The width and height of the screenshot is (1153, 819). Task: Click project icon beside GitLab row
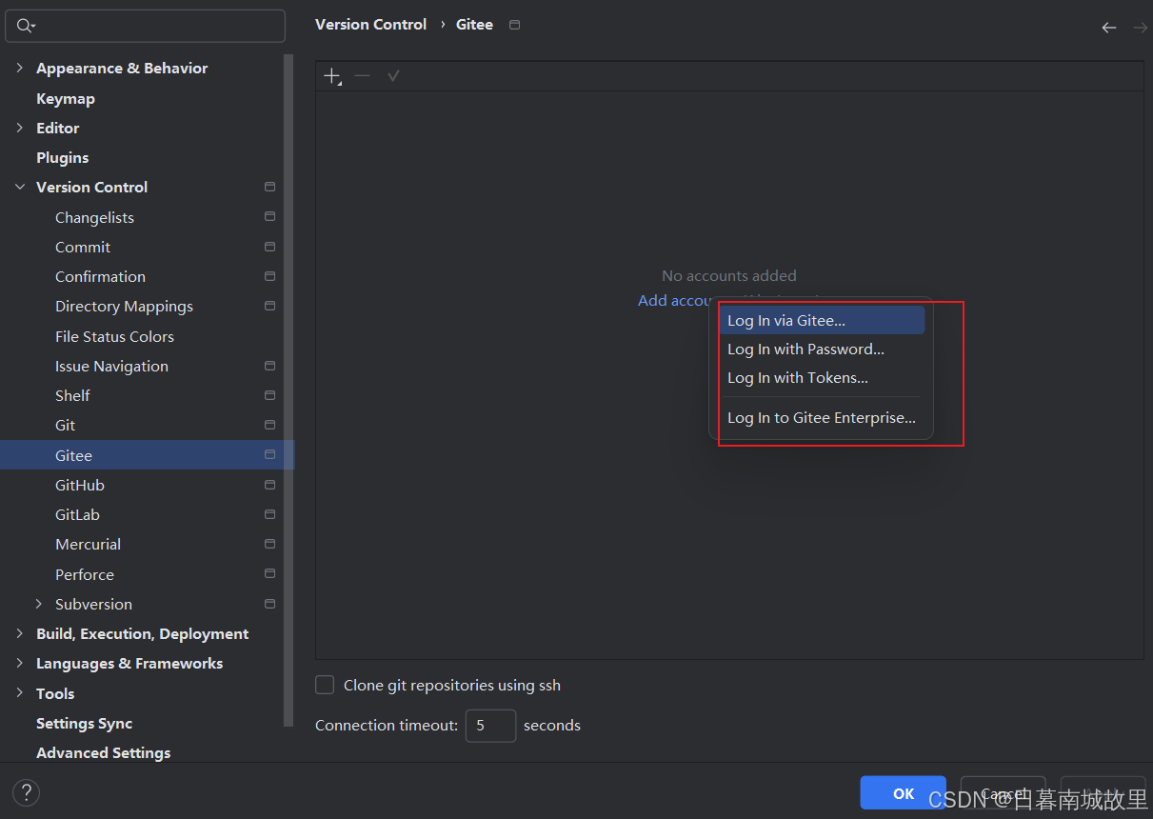click(x=270, y=514)
